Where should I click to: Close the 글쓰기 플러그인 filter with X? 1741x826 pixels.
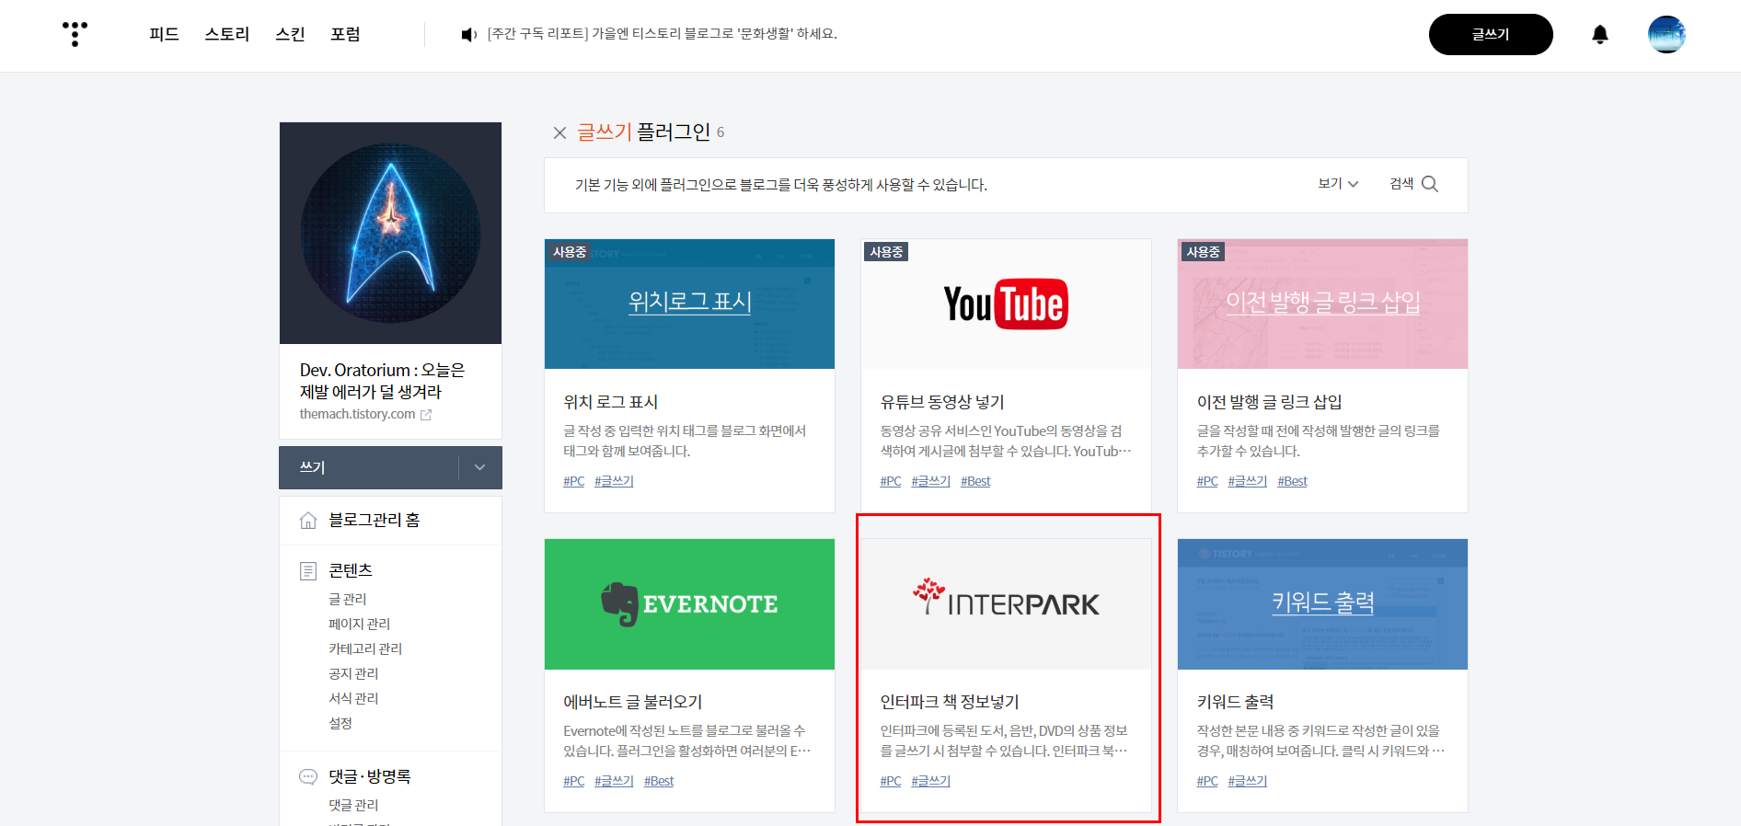(559, 132)
